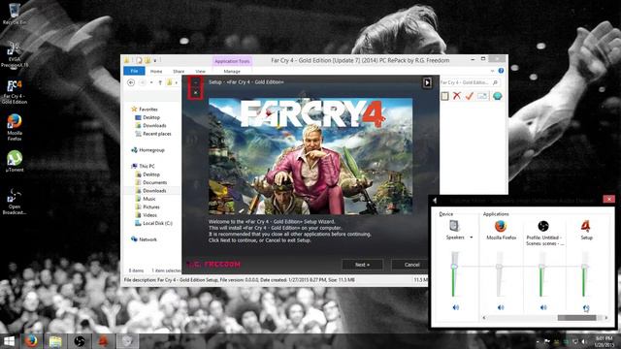621x349 pixels.
Task: Click Next in Far Cry 4 Setup
Action: pos(362,265)
